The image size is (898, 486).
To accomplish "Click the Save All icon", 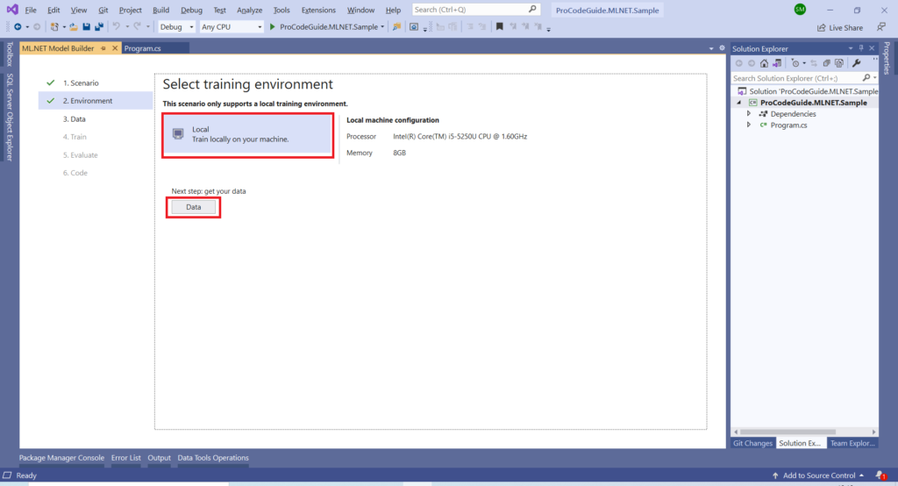I will 99,27.
